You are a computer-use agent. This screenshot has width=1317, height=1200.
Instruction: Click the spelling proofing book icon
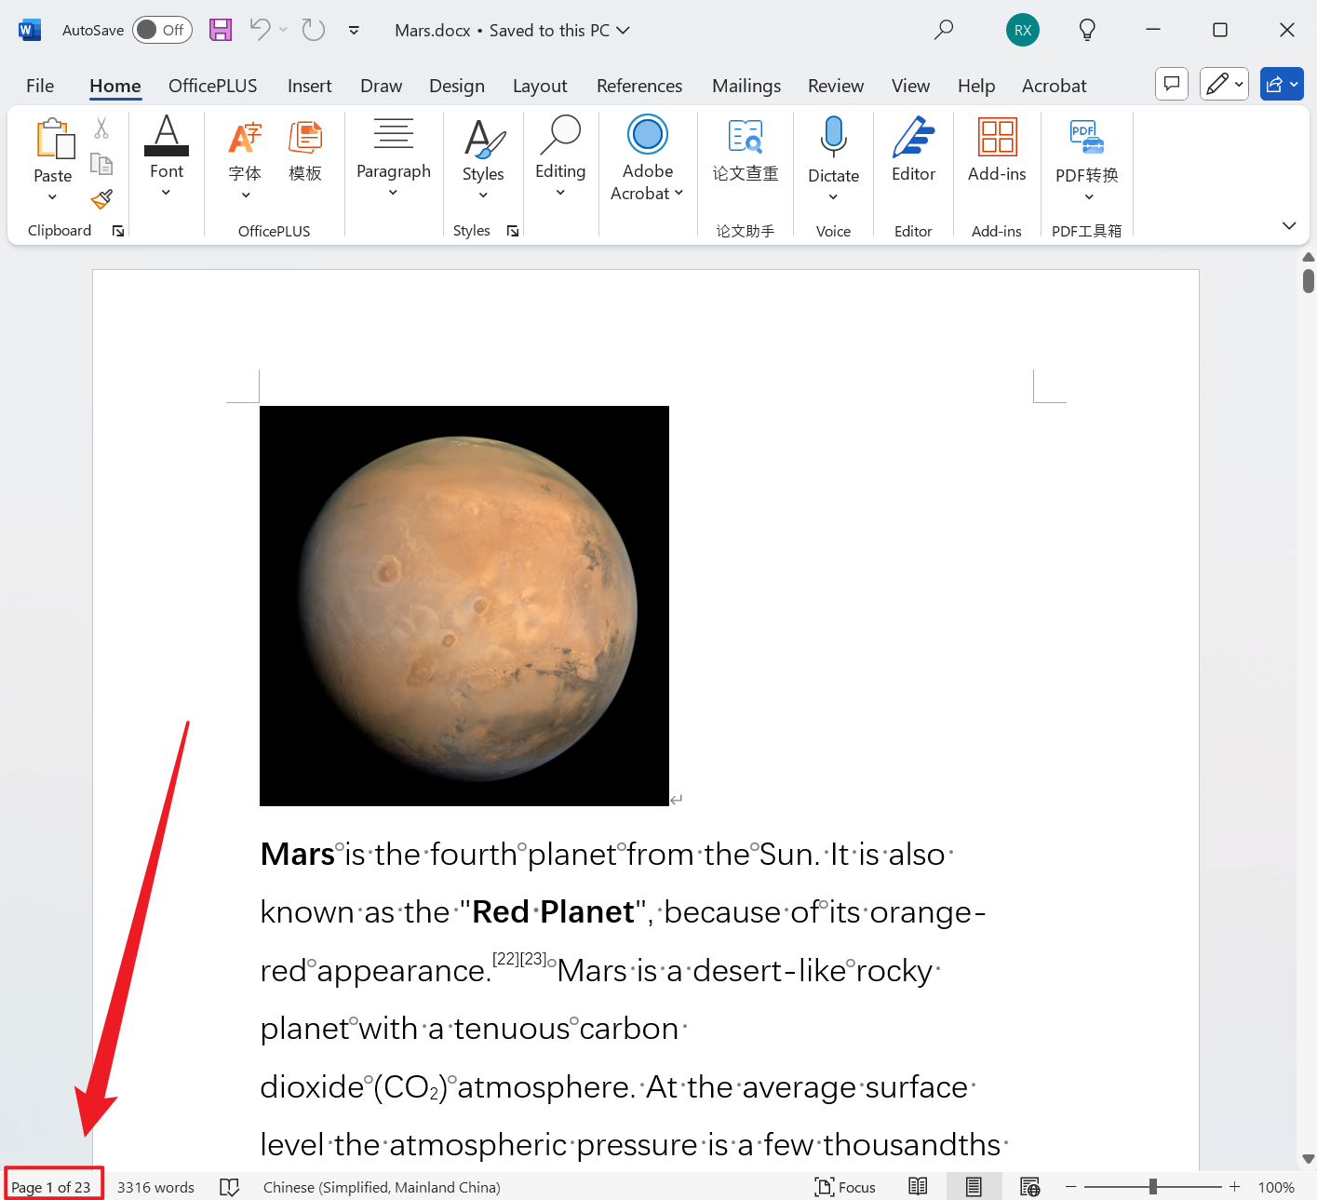(229, 1187)
